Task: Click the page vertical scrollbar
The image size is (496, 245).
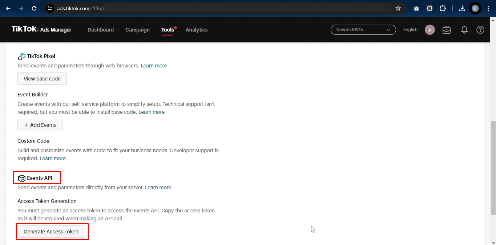Action: 493,167
